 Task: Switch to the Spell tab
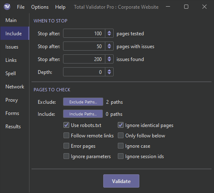(x=15, y=73)
